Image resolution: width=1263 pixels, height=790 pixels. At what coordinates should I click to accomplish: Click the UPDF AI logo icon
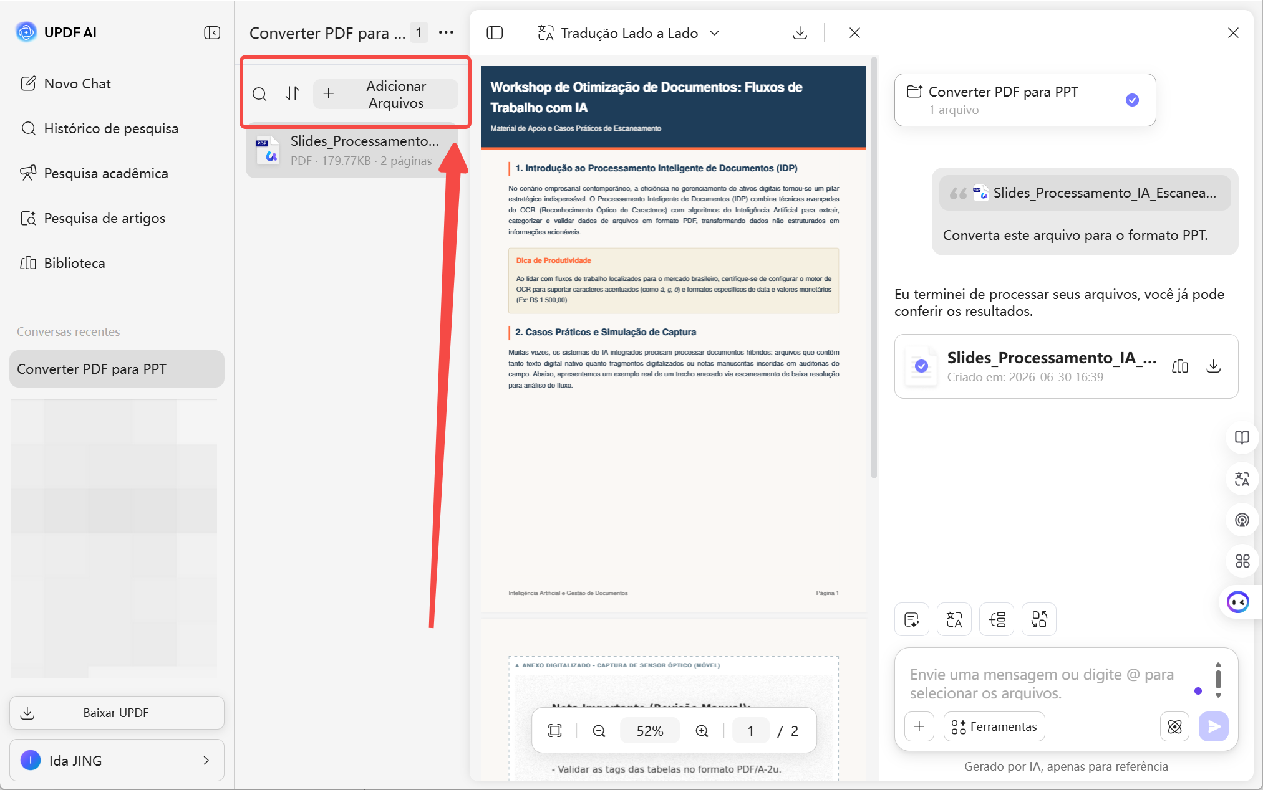(26, 32)
